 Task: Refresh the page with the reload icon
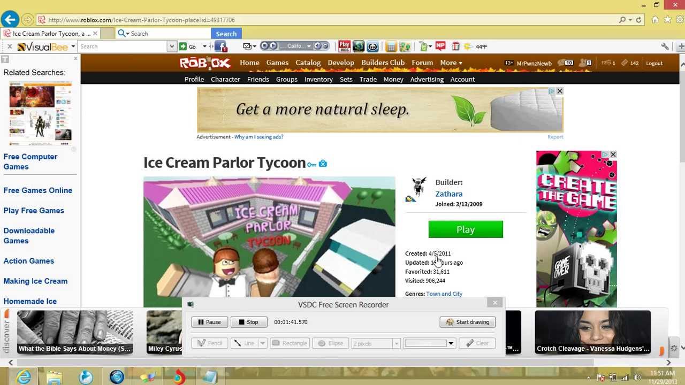(638, 20)
